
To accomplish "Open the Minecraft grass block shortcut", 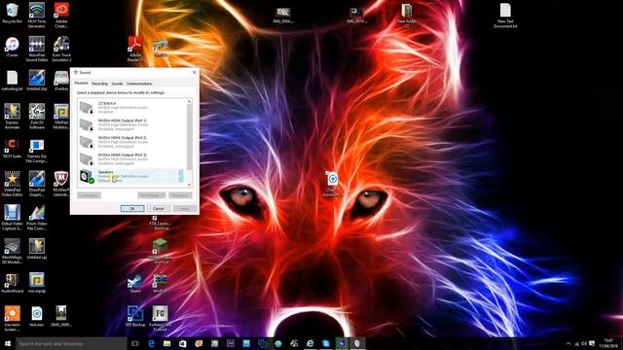I will (x=160, y=252).
